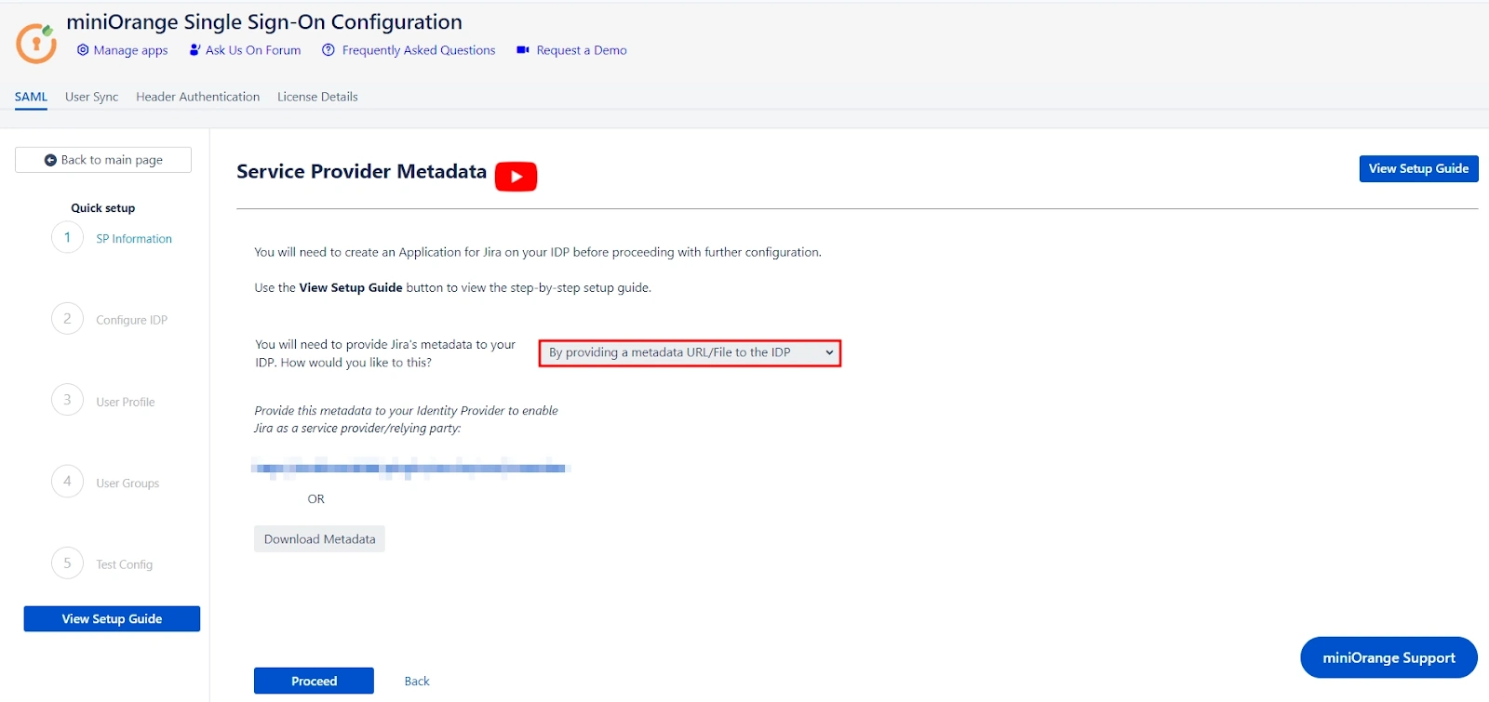Select step 4 circle for User Groups
The height and width of the screenshot is (702, 1489).
tap(67, 481)
